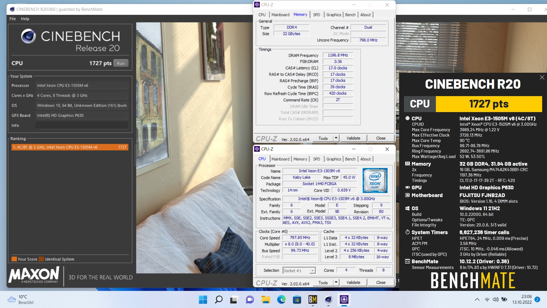Click Cinebench title bar app icon

click(12, 9)
